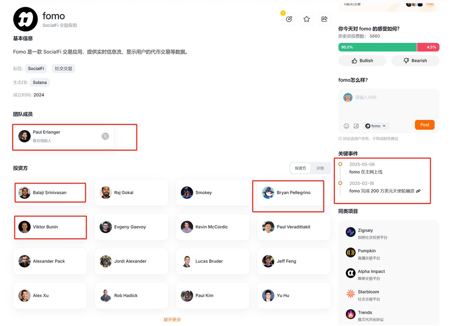
Task: View Raj Gokal's avatar
Action: pyautogui.click(x=106, y=192)
